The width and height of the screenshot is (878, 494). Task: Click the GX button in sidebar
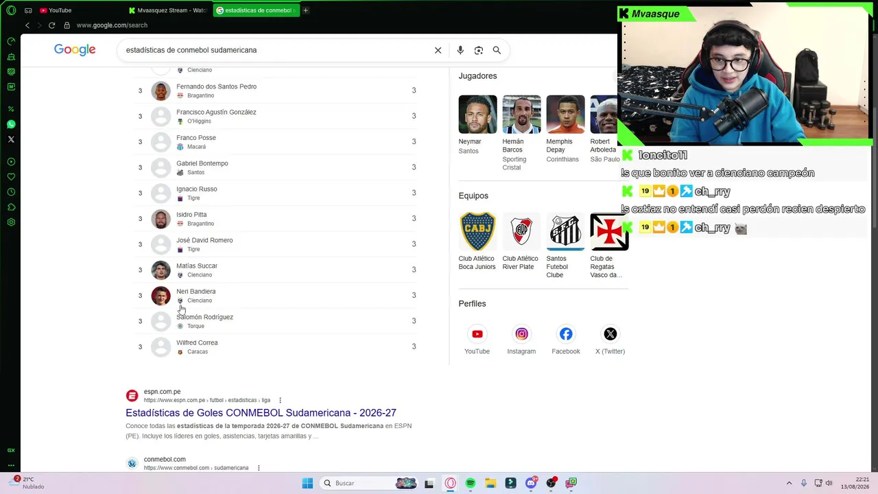pyautogui.click(x=11, y=450)
